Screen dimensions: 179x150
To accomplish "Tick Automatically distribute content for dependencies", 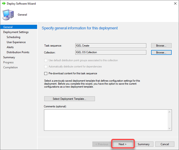I will (x=46, y=67).
